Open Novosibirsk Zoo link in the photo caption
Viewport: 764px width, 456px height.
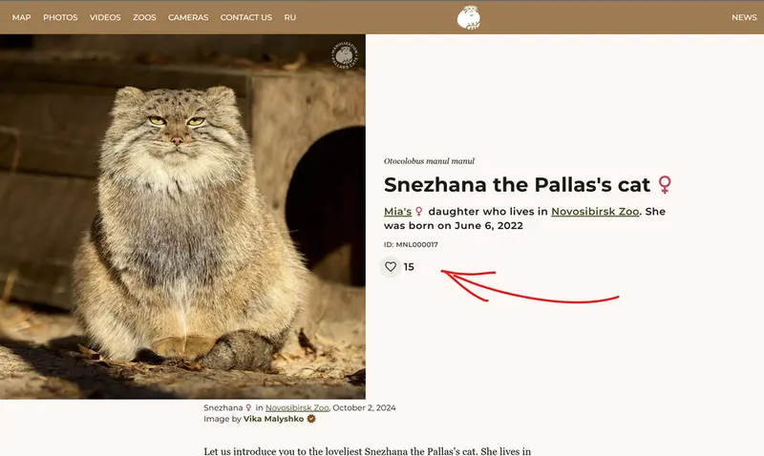pyautogui.click(x=297, y=407)
